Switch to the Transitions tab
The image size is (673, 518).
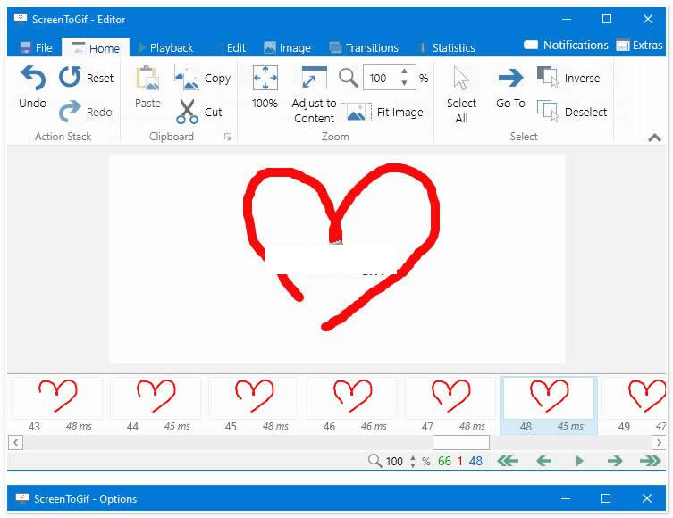[364, 47]
